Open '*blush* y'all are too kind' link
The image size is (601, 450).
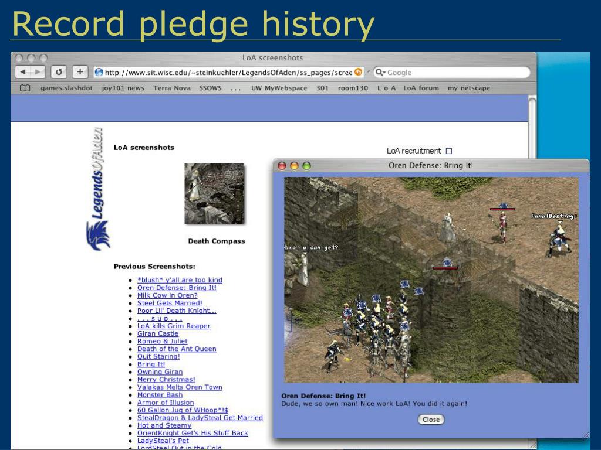180,280
